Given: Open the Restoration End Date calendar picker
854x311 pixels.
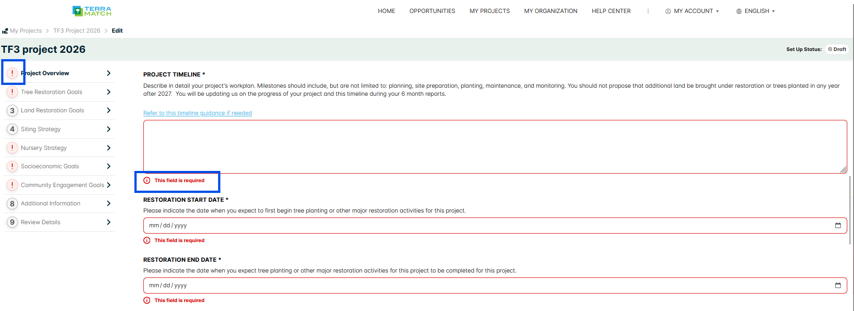Looking at the screenshot, I should (838, 285).
